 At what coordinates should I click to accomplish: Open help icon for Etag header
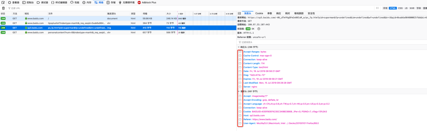coord(240,75)
